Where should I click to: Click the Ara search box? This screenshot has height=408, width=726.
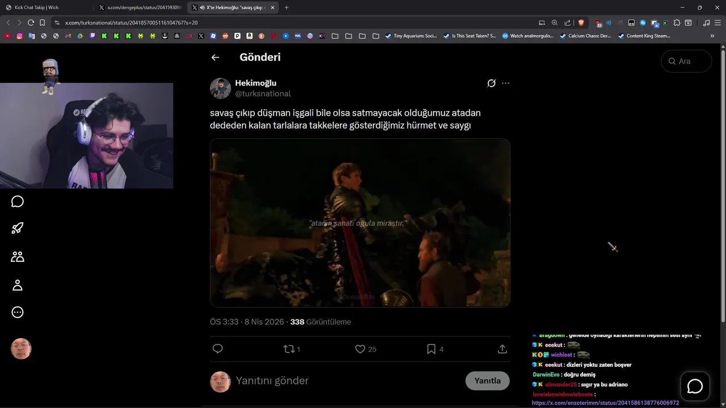coord(686,61)
